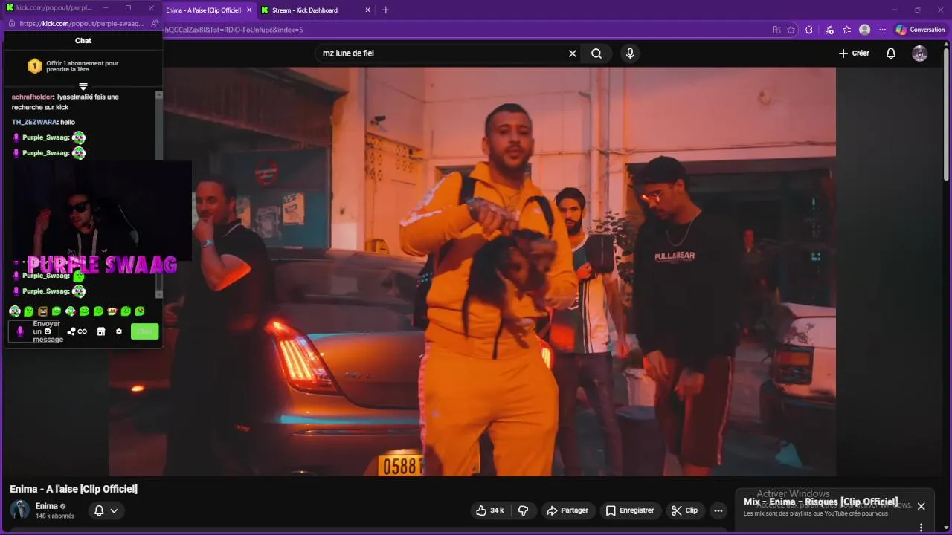The height and width of the screenshot is (535, 952).
Task: Select last emote in chat quick row
Action: click(x=140, y=311)
